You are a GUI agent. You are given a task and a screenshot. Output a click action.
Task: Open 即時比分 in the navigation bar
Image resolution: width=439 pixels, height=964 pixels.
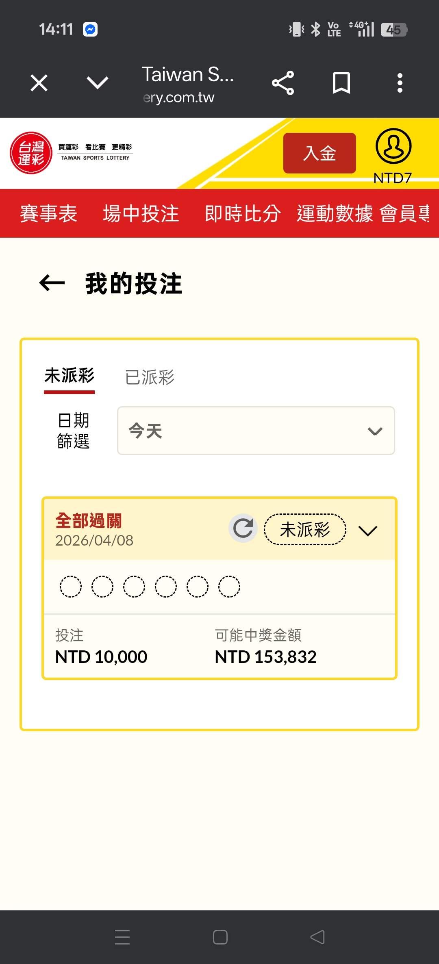point(243,214)
